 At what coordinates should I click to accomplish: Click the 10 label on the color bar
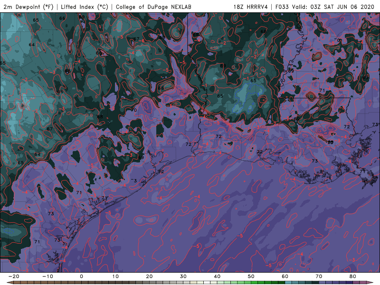click(x=115, y=276)
